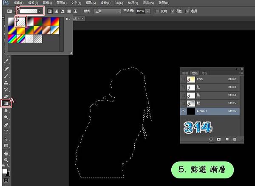Select the Hand tool
The image size is (255, 186).
[6, 153]
